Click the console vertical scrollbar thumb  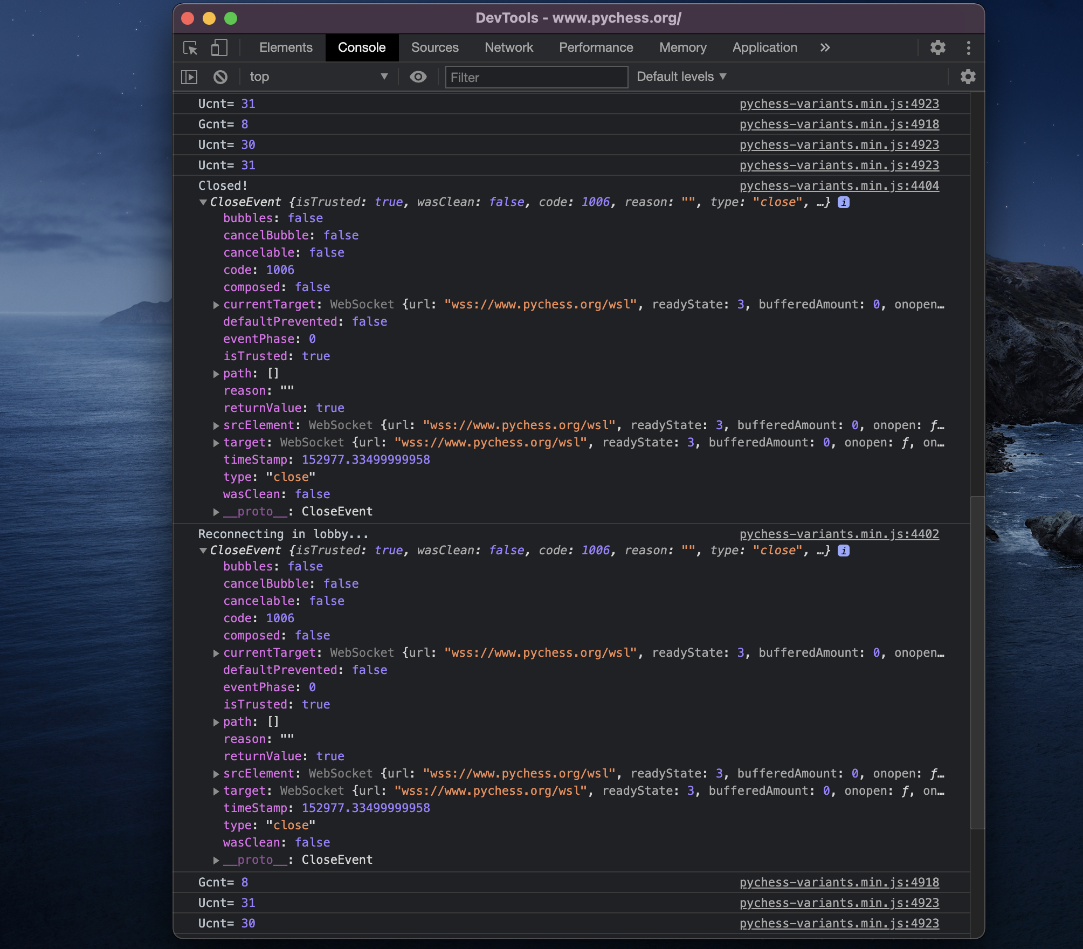[x=977, y=662]
